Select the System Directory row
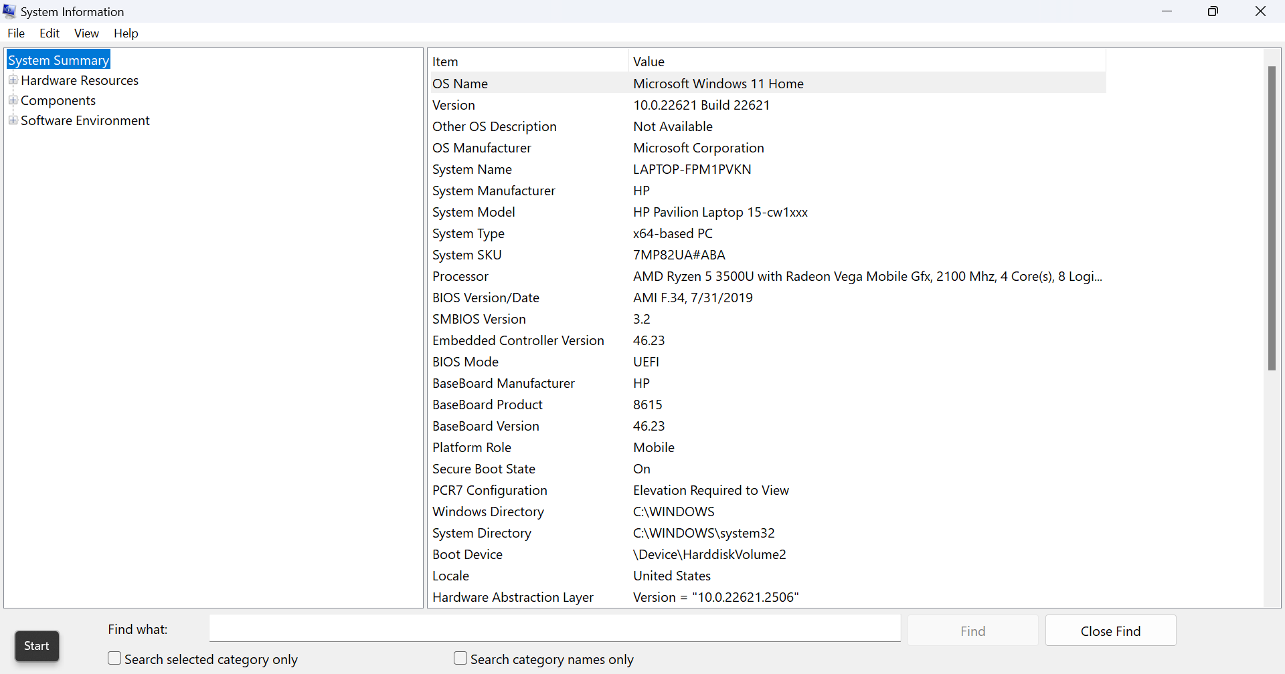The height and width of the screenshot is (674, 1285). click(x=767, y=533)
